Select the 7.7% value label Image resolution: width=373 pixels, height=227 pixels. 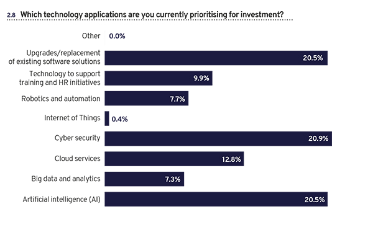coord(177,99)
